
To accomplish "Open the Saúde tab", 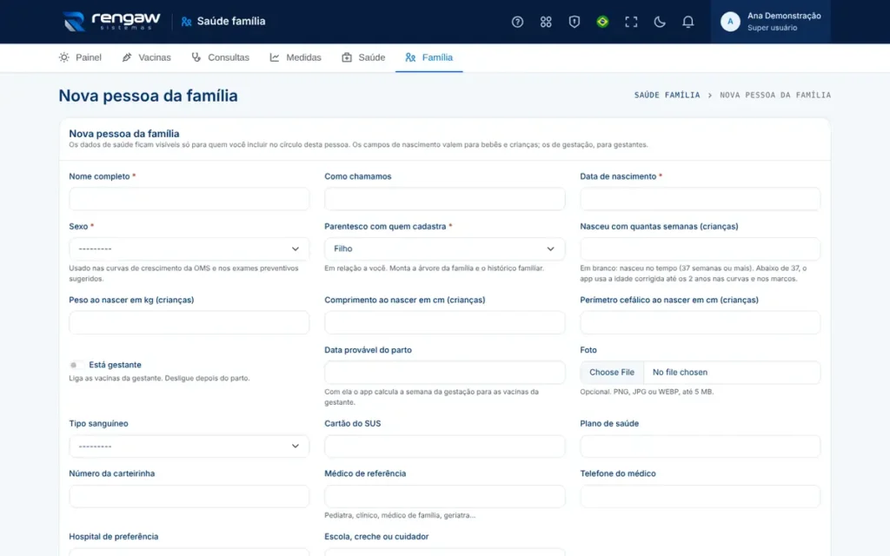I will 363,57.
